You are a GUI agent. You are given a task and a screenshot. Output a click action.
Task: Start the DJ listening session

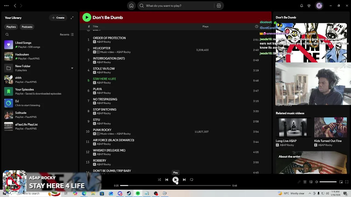(x=40, y=103)
